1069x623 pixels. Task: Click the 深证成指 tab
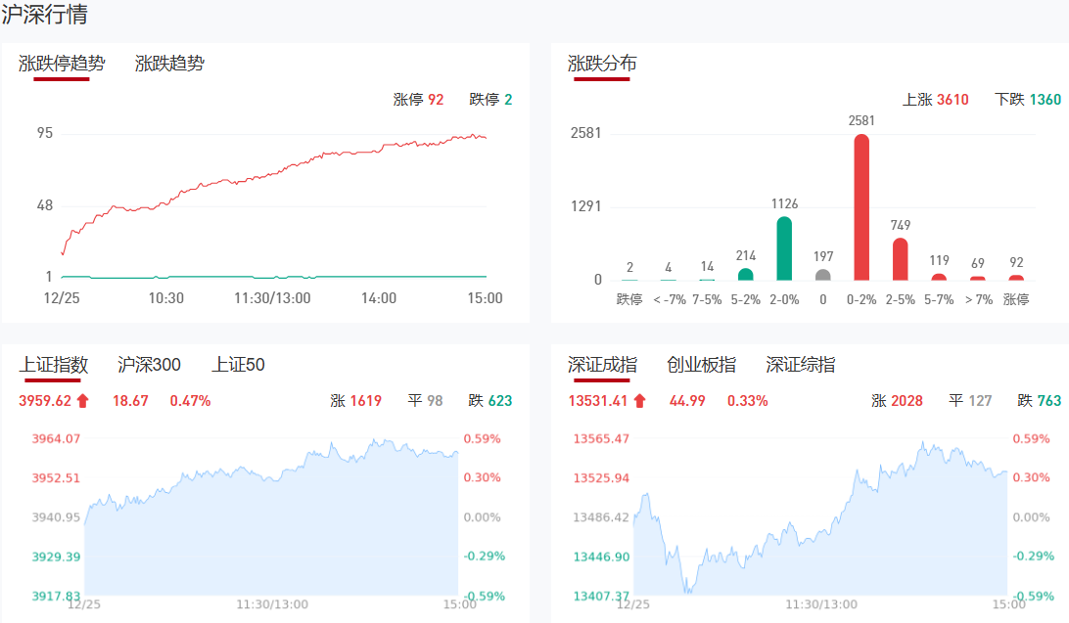coord(602,365)
